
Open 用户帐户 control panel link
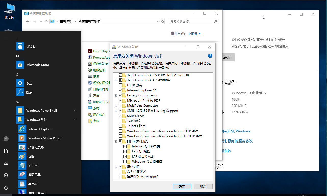click(97, 115)
